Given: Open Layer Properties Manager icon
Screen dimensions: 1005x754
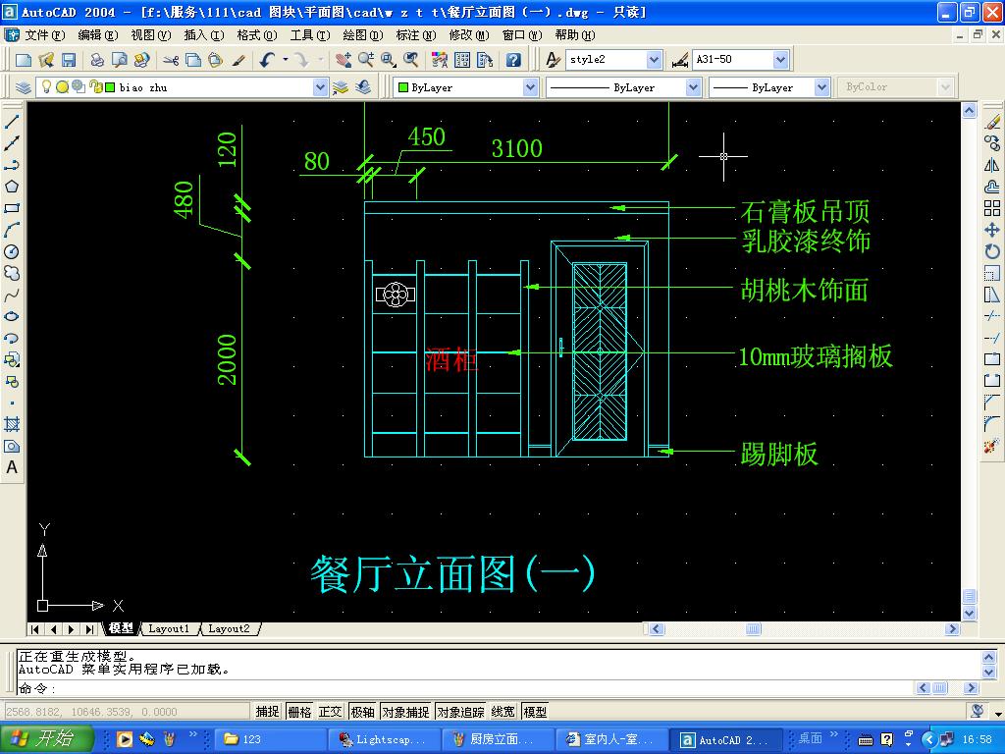Looking at the screenshot, I should (x=24, y=87).
